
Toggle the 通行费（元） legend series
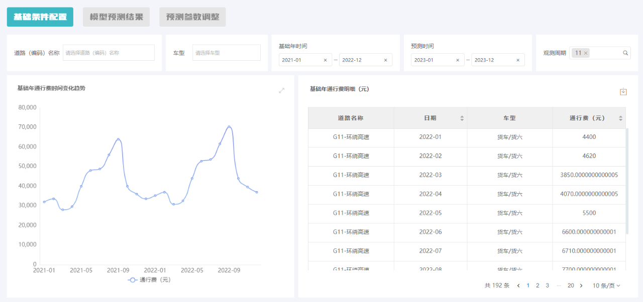[149, 280]
